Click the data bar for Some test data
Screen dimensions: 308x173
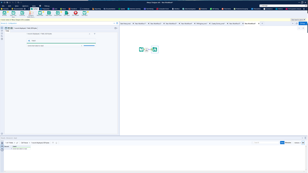tap(89, 46)
